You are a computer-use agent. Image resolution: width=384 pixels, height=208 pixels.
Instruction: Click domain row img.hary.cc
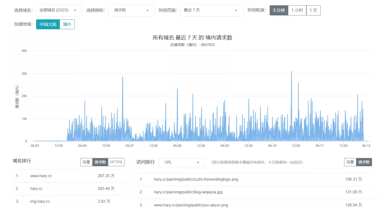(69, 201)
